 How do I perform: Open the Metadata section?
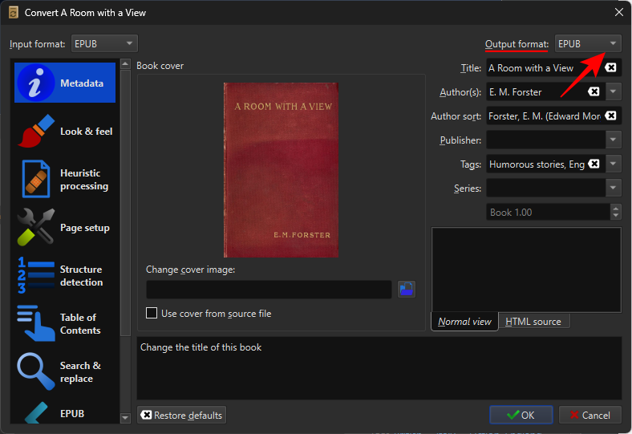[x=65, y=83]
